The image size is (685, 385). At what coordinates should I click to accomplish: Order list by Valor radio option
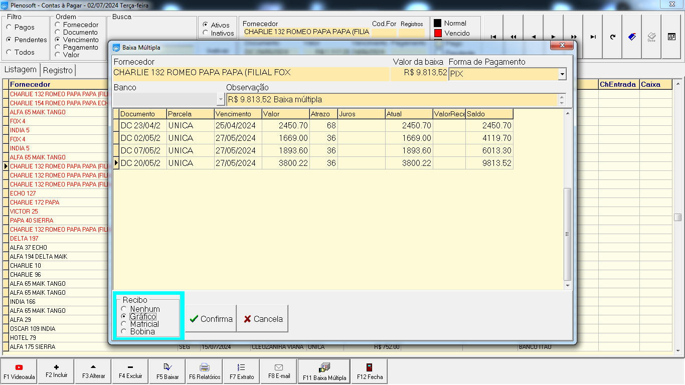coord(67,55)
